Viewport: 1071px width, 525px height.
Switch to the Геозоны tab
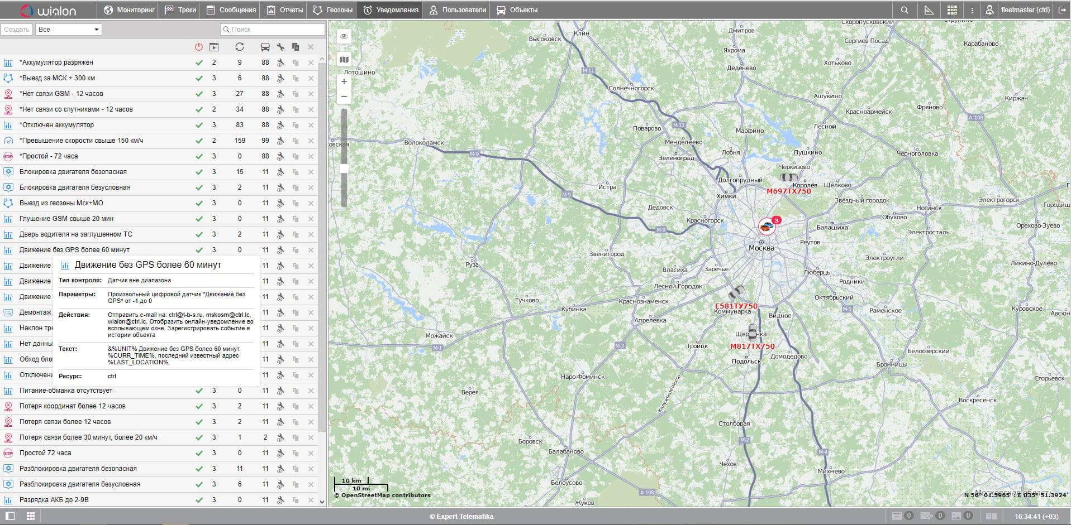[x=332, y=10]
